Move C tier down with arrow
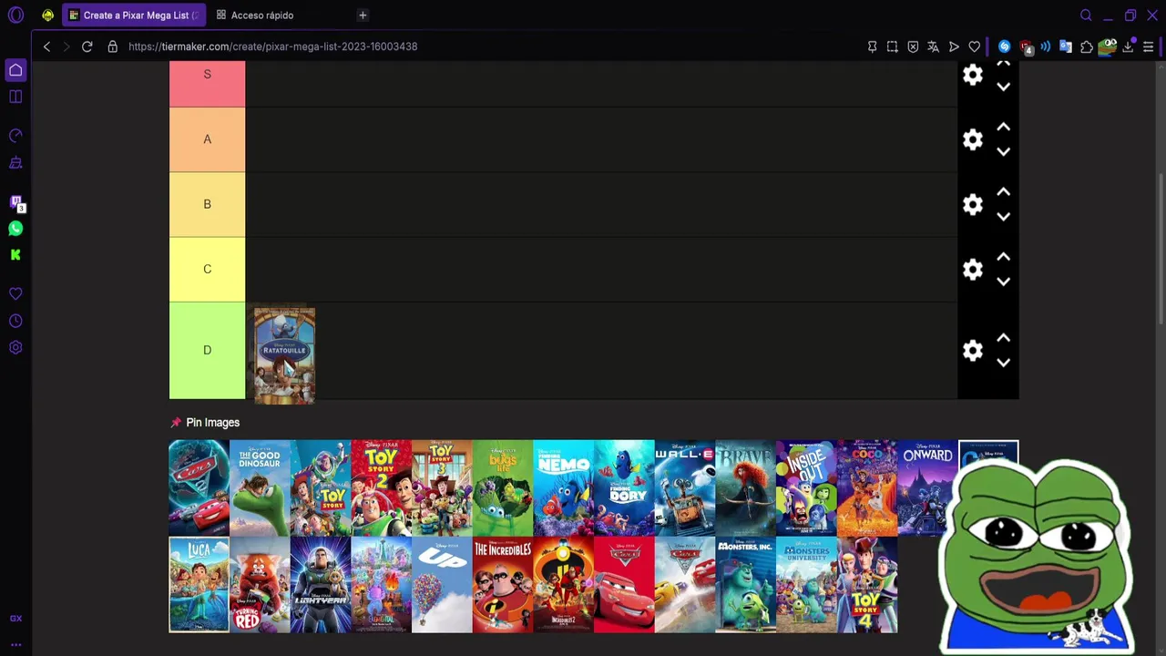The image size is (1166, 656). pos(1003,282)
